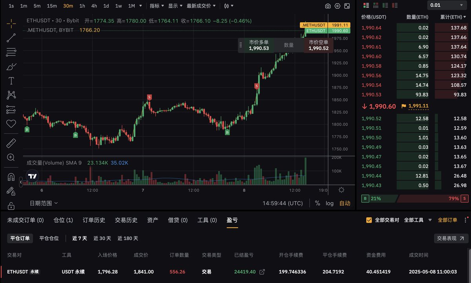
Task: Click the 14:59:44 (UTC) timezone selector
Action: (x=283, y=203)
